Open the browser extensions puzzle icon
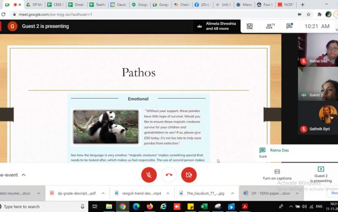This screenshot has width=338, height=212. click(319, 14)
